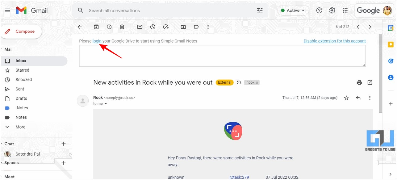397x180 pixels.
Task: Open more options for Rock's message
Action: tap(370, 98)
